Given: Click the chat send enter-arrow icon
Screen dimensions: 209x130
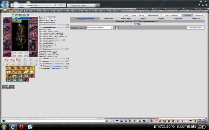Looking at the screenshot, I should (107, 121).
